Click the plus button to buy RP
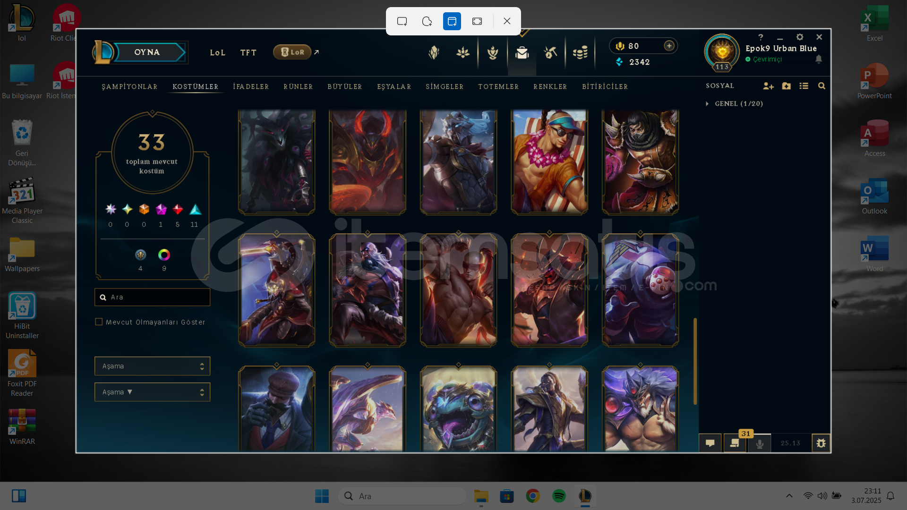The height and width of the screenshot is (510, 907). 669,46
